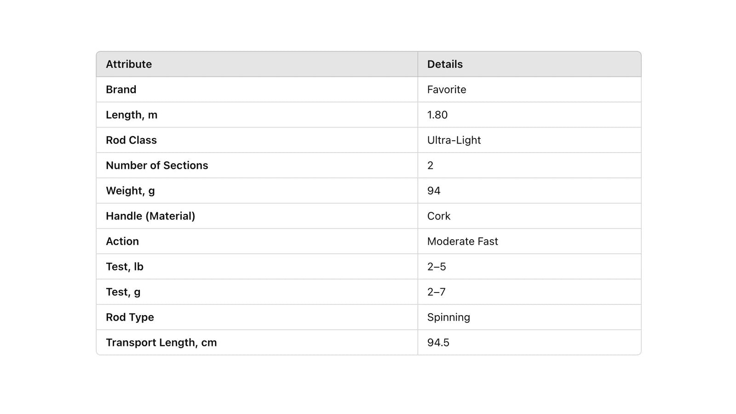
Task: Click the Weight, g label
Action: 130,190
